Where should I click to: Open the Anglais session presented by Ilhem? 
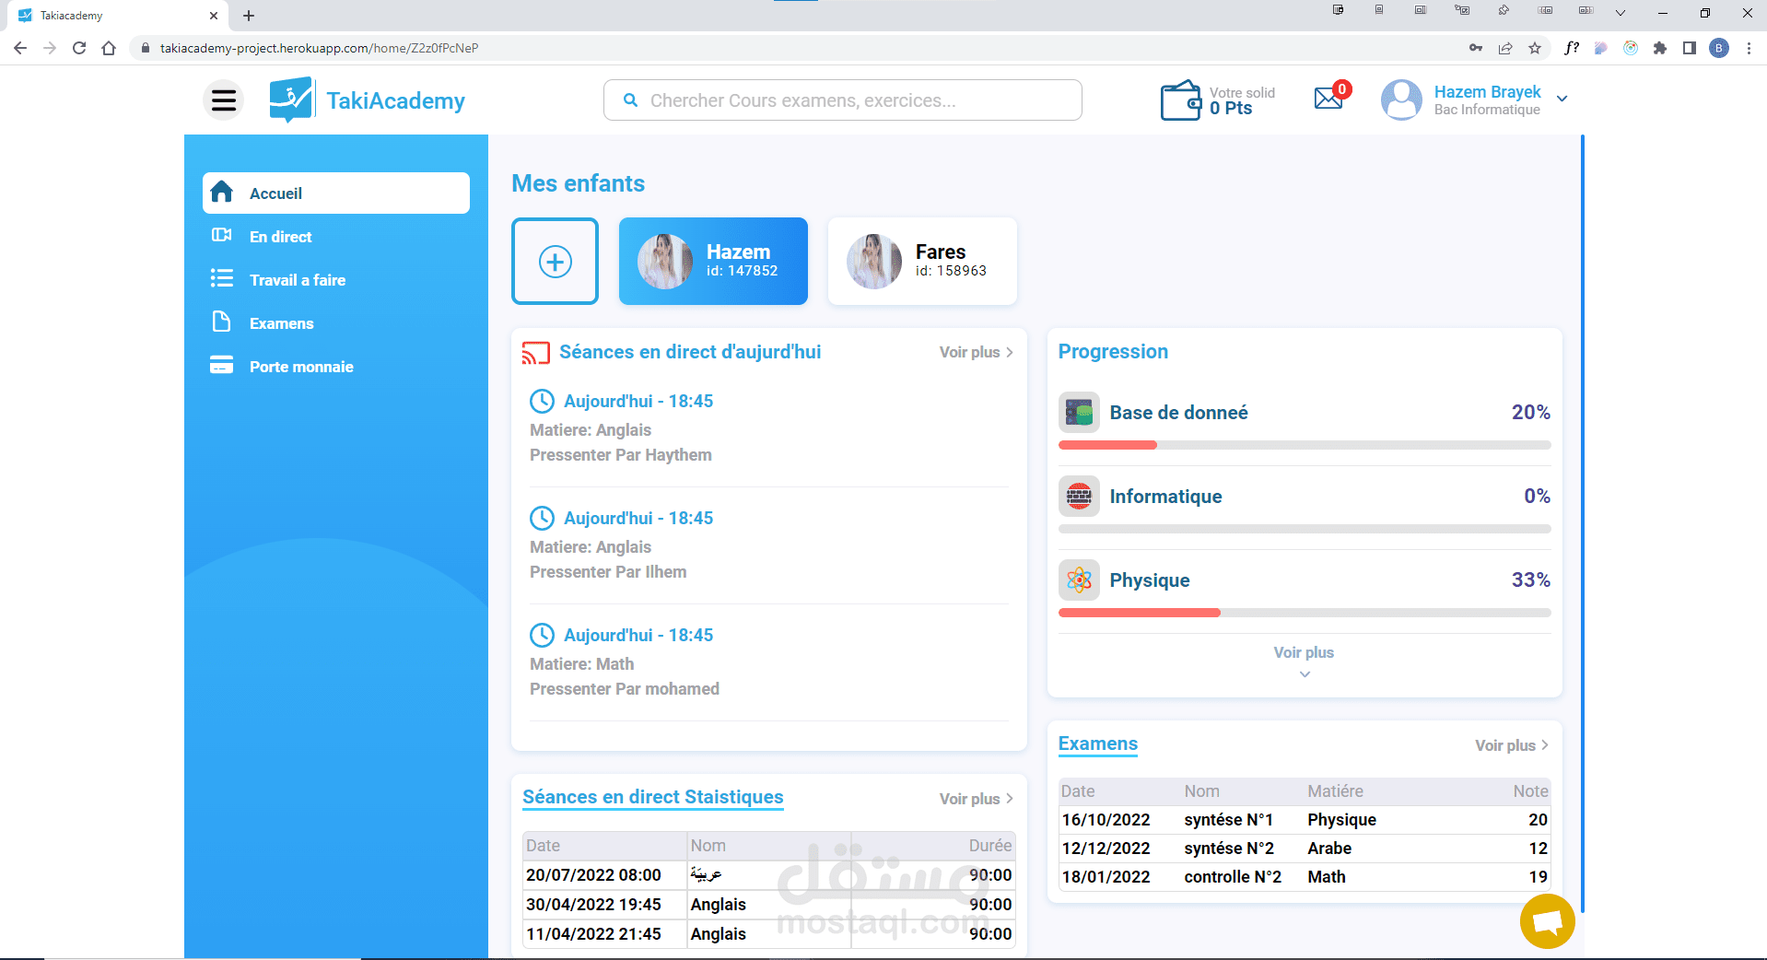click(x=769, y=545)
